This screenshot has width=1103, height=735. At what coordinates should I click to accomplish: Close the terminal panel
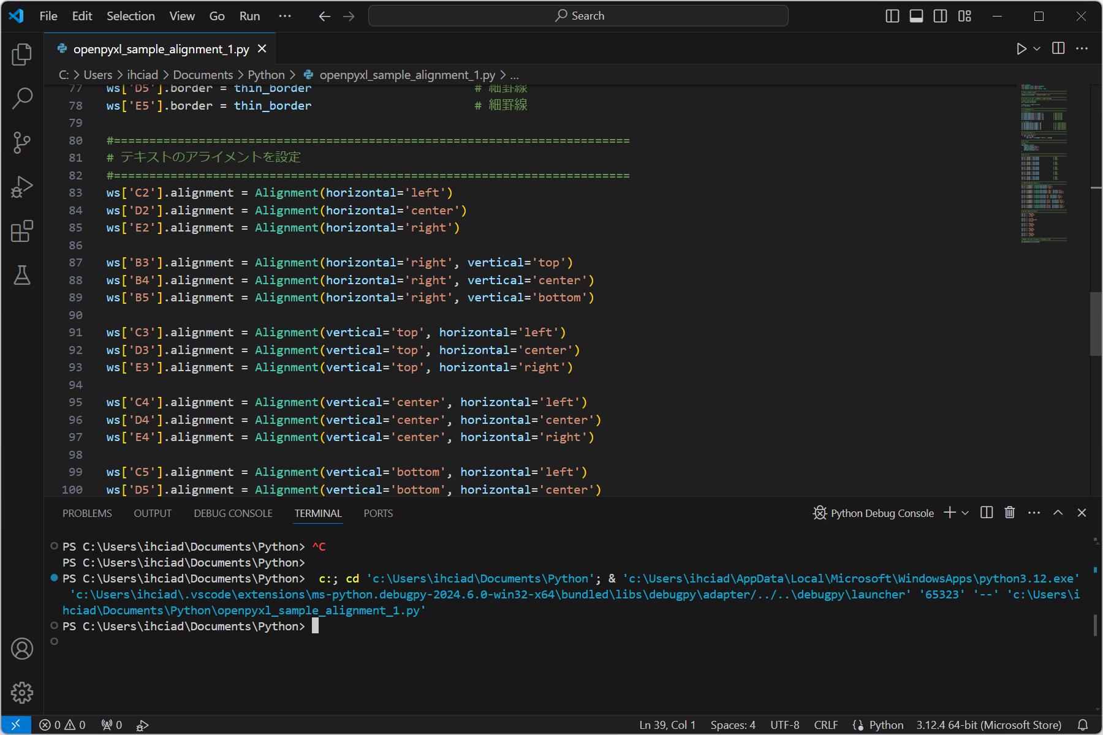tap(1082, 513)
